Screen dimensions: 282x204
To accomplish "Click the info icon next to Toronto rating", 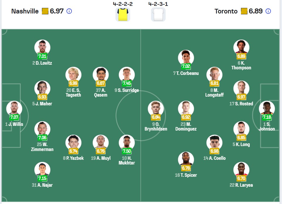I will tap(268, 11).
